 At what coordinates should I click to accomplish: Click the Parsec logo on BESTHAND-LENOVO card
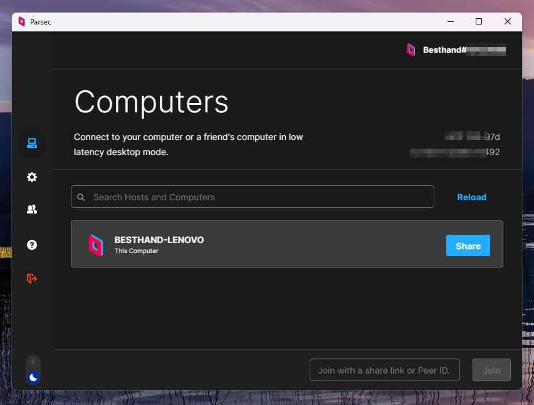tap(95, 245)
